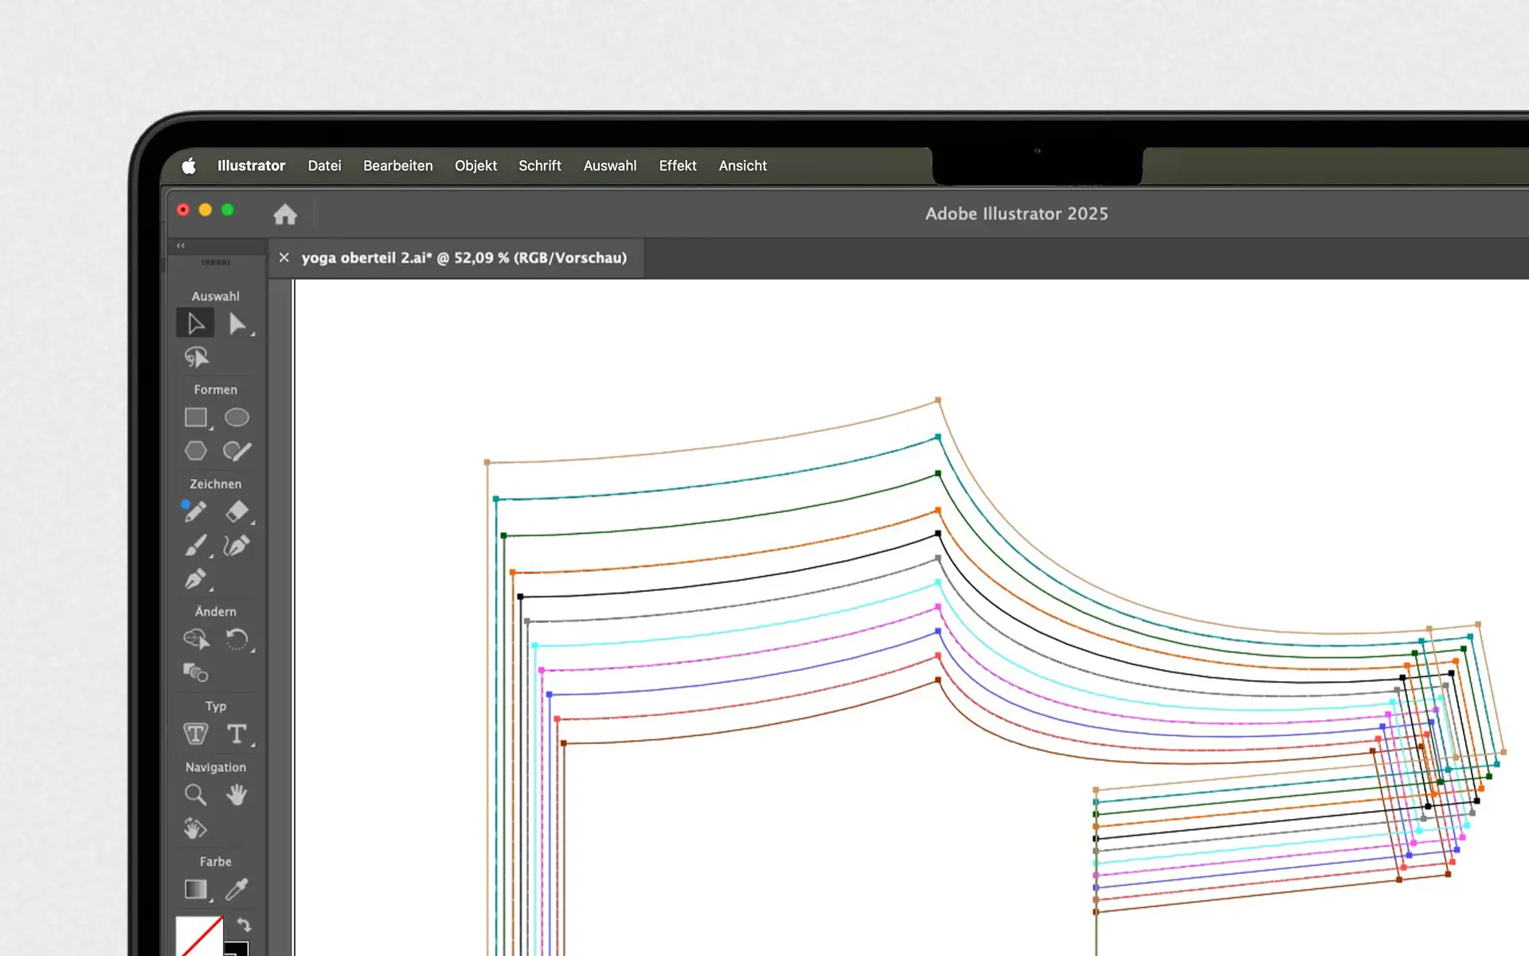Select the Rotate tool
The image size is (1529, 956).
pyautogui.click(x=237, y=639)
